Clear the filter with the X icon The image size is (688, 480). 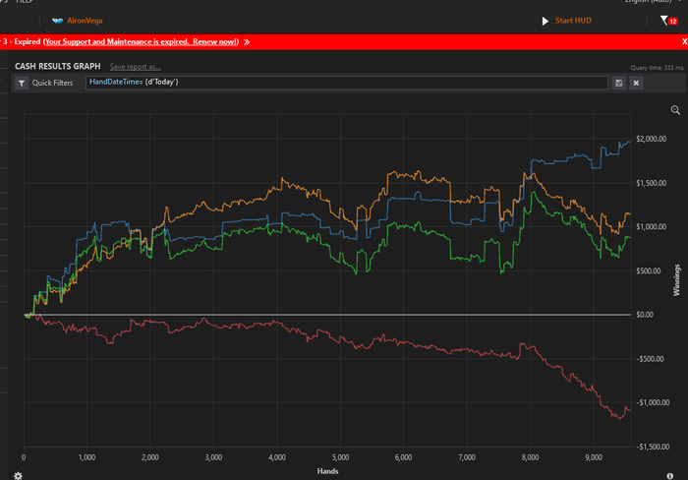(x=636, y=83)
